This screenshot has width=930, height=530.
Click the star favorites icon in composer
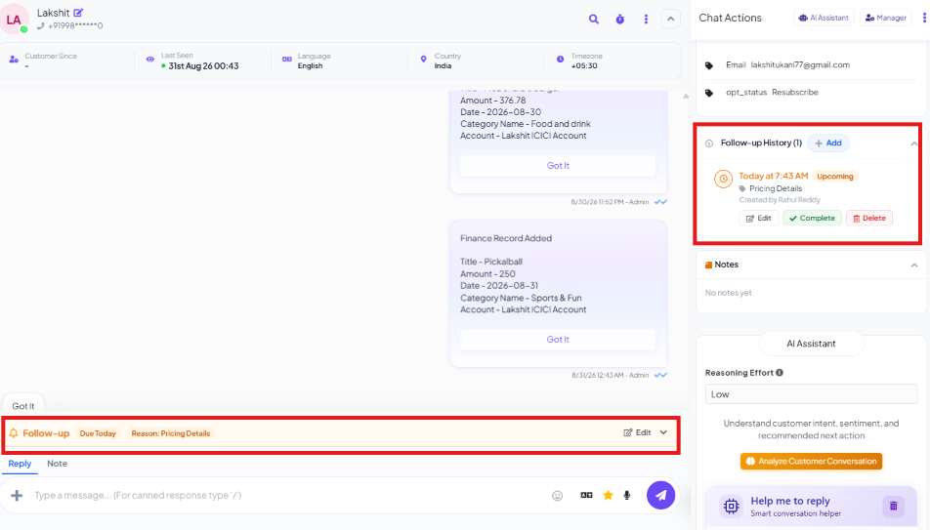[608, 495]
